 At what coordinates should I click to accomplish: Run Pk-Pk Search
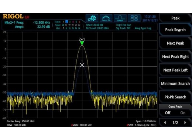click(x=175, y=97)
